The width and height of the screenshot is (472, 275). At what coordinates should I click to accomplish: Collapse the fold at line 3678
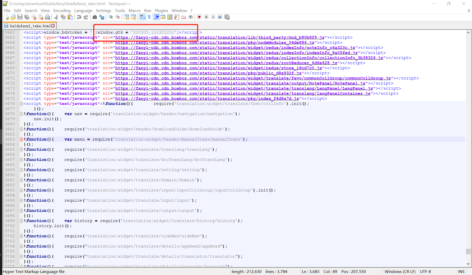21,114
